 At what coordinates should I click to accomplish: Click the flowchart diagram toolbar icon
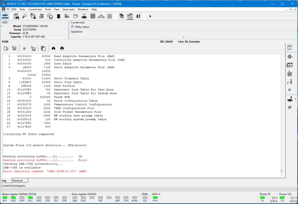tap(101, 16)
